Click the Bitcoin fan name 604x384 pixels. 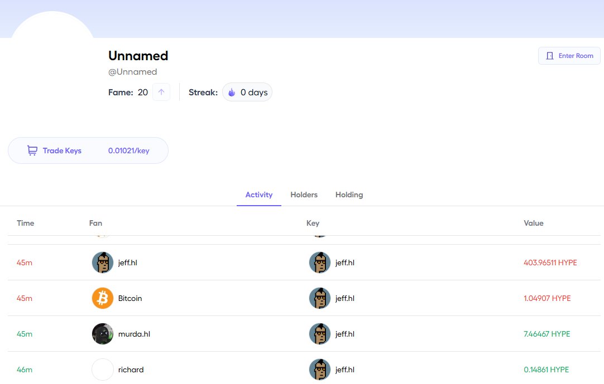130,298
